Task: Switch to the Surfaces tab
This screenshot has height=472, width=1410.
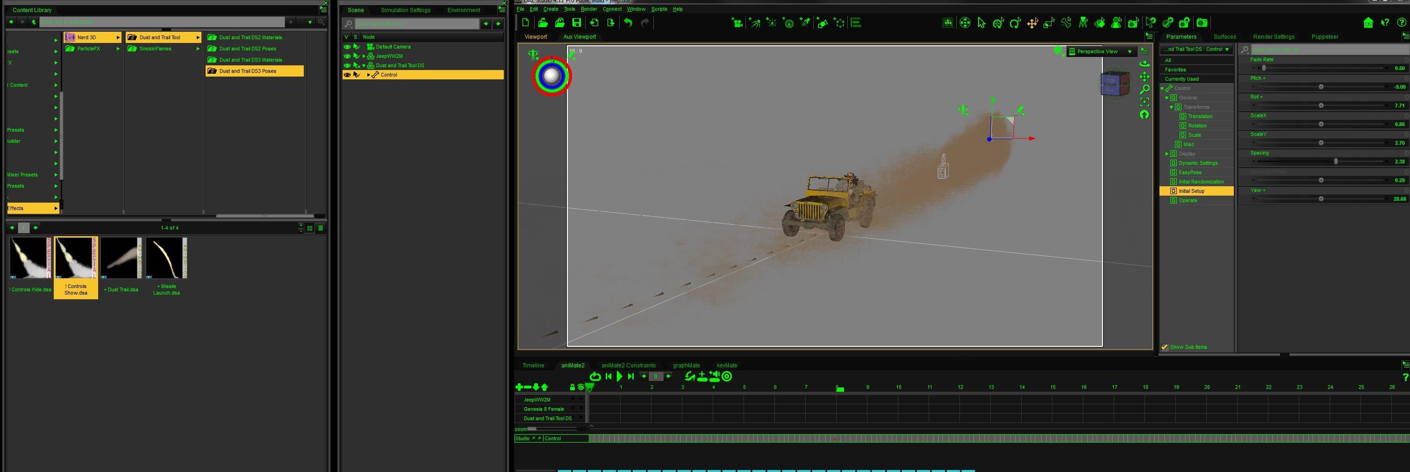Action: 1224,37
